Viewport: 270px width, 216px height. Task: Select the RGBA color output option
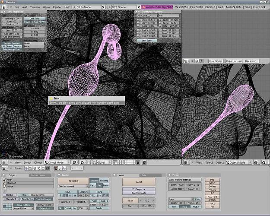pyautogui.click(x=196, y=206)
